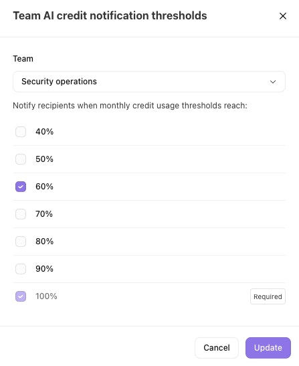Open the Security operations team selector
The image size is (299, 366).
coord(149,82)
